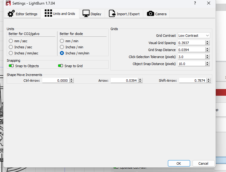Decrease Grid Snap Distance with down arrow

pos(207,51)
